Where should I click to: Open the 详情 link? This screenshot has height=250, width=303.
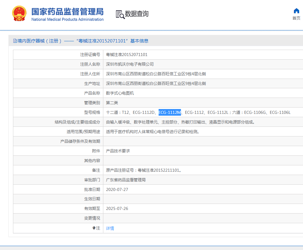110,228
